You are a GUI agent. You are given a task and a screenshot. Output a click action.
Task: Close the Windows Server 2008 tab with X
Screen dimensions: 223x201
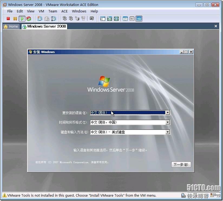click(x=216, y=26)
